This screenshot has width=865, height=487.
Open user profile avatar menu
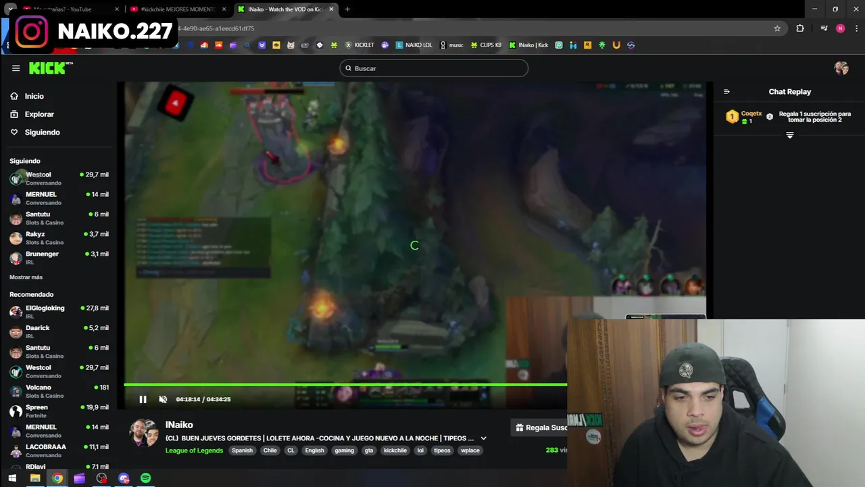click(x=841, y=68)
